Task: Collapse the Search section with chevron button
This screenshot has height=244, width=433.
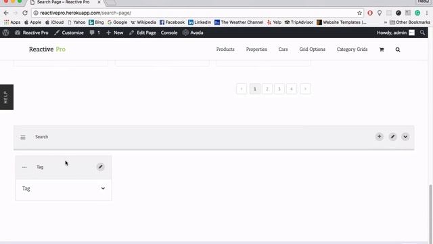Action: coord(405,137)
